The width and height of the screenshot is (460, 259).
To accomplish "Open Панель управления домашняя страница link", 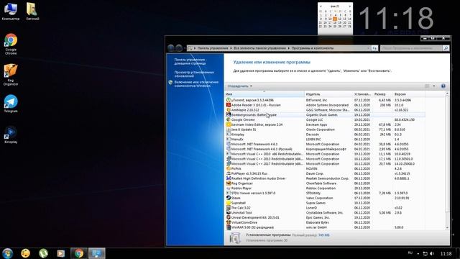I will [x=190, y=61].
